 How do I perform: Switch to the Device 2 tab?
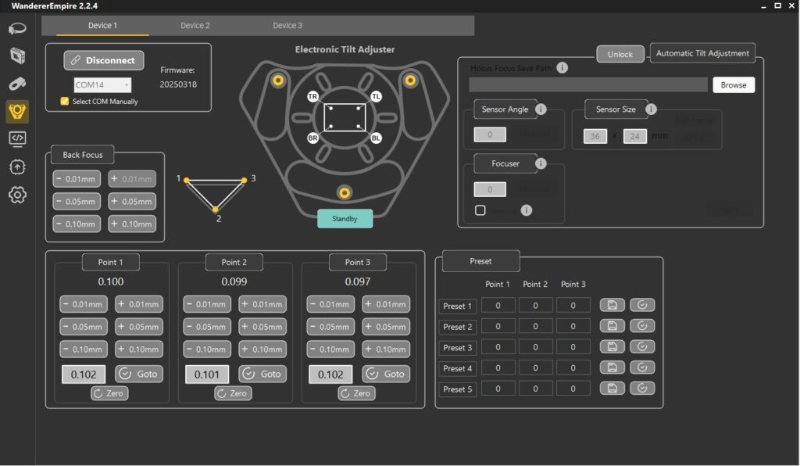coord(195,26)
